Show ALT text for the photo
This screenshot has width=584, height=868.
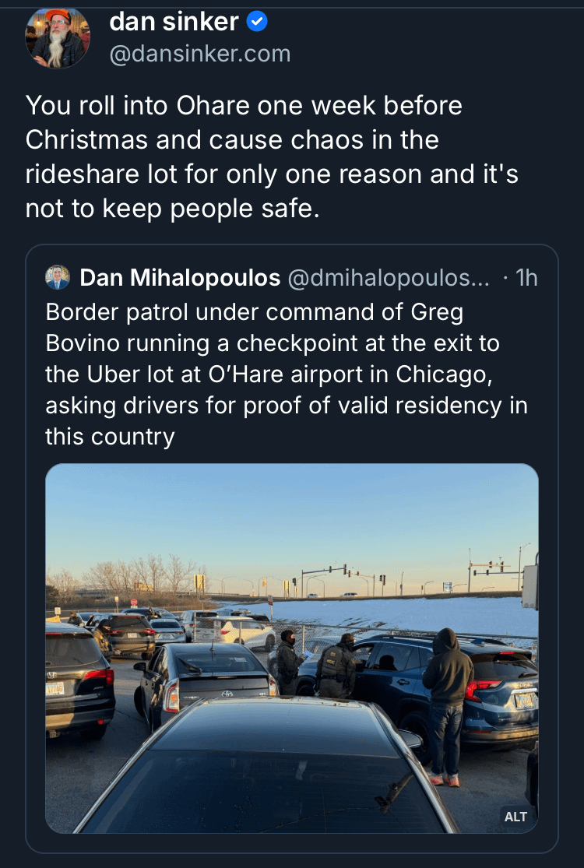[515, 817]
